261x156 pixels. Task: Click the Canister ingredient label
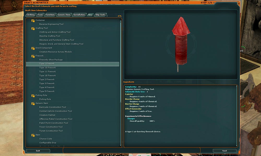point(129,94)
